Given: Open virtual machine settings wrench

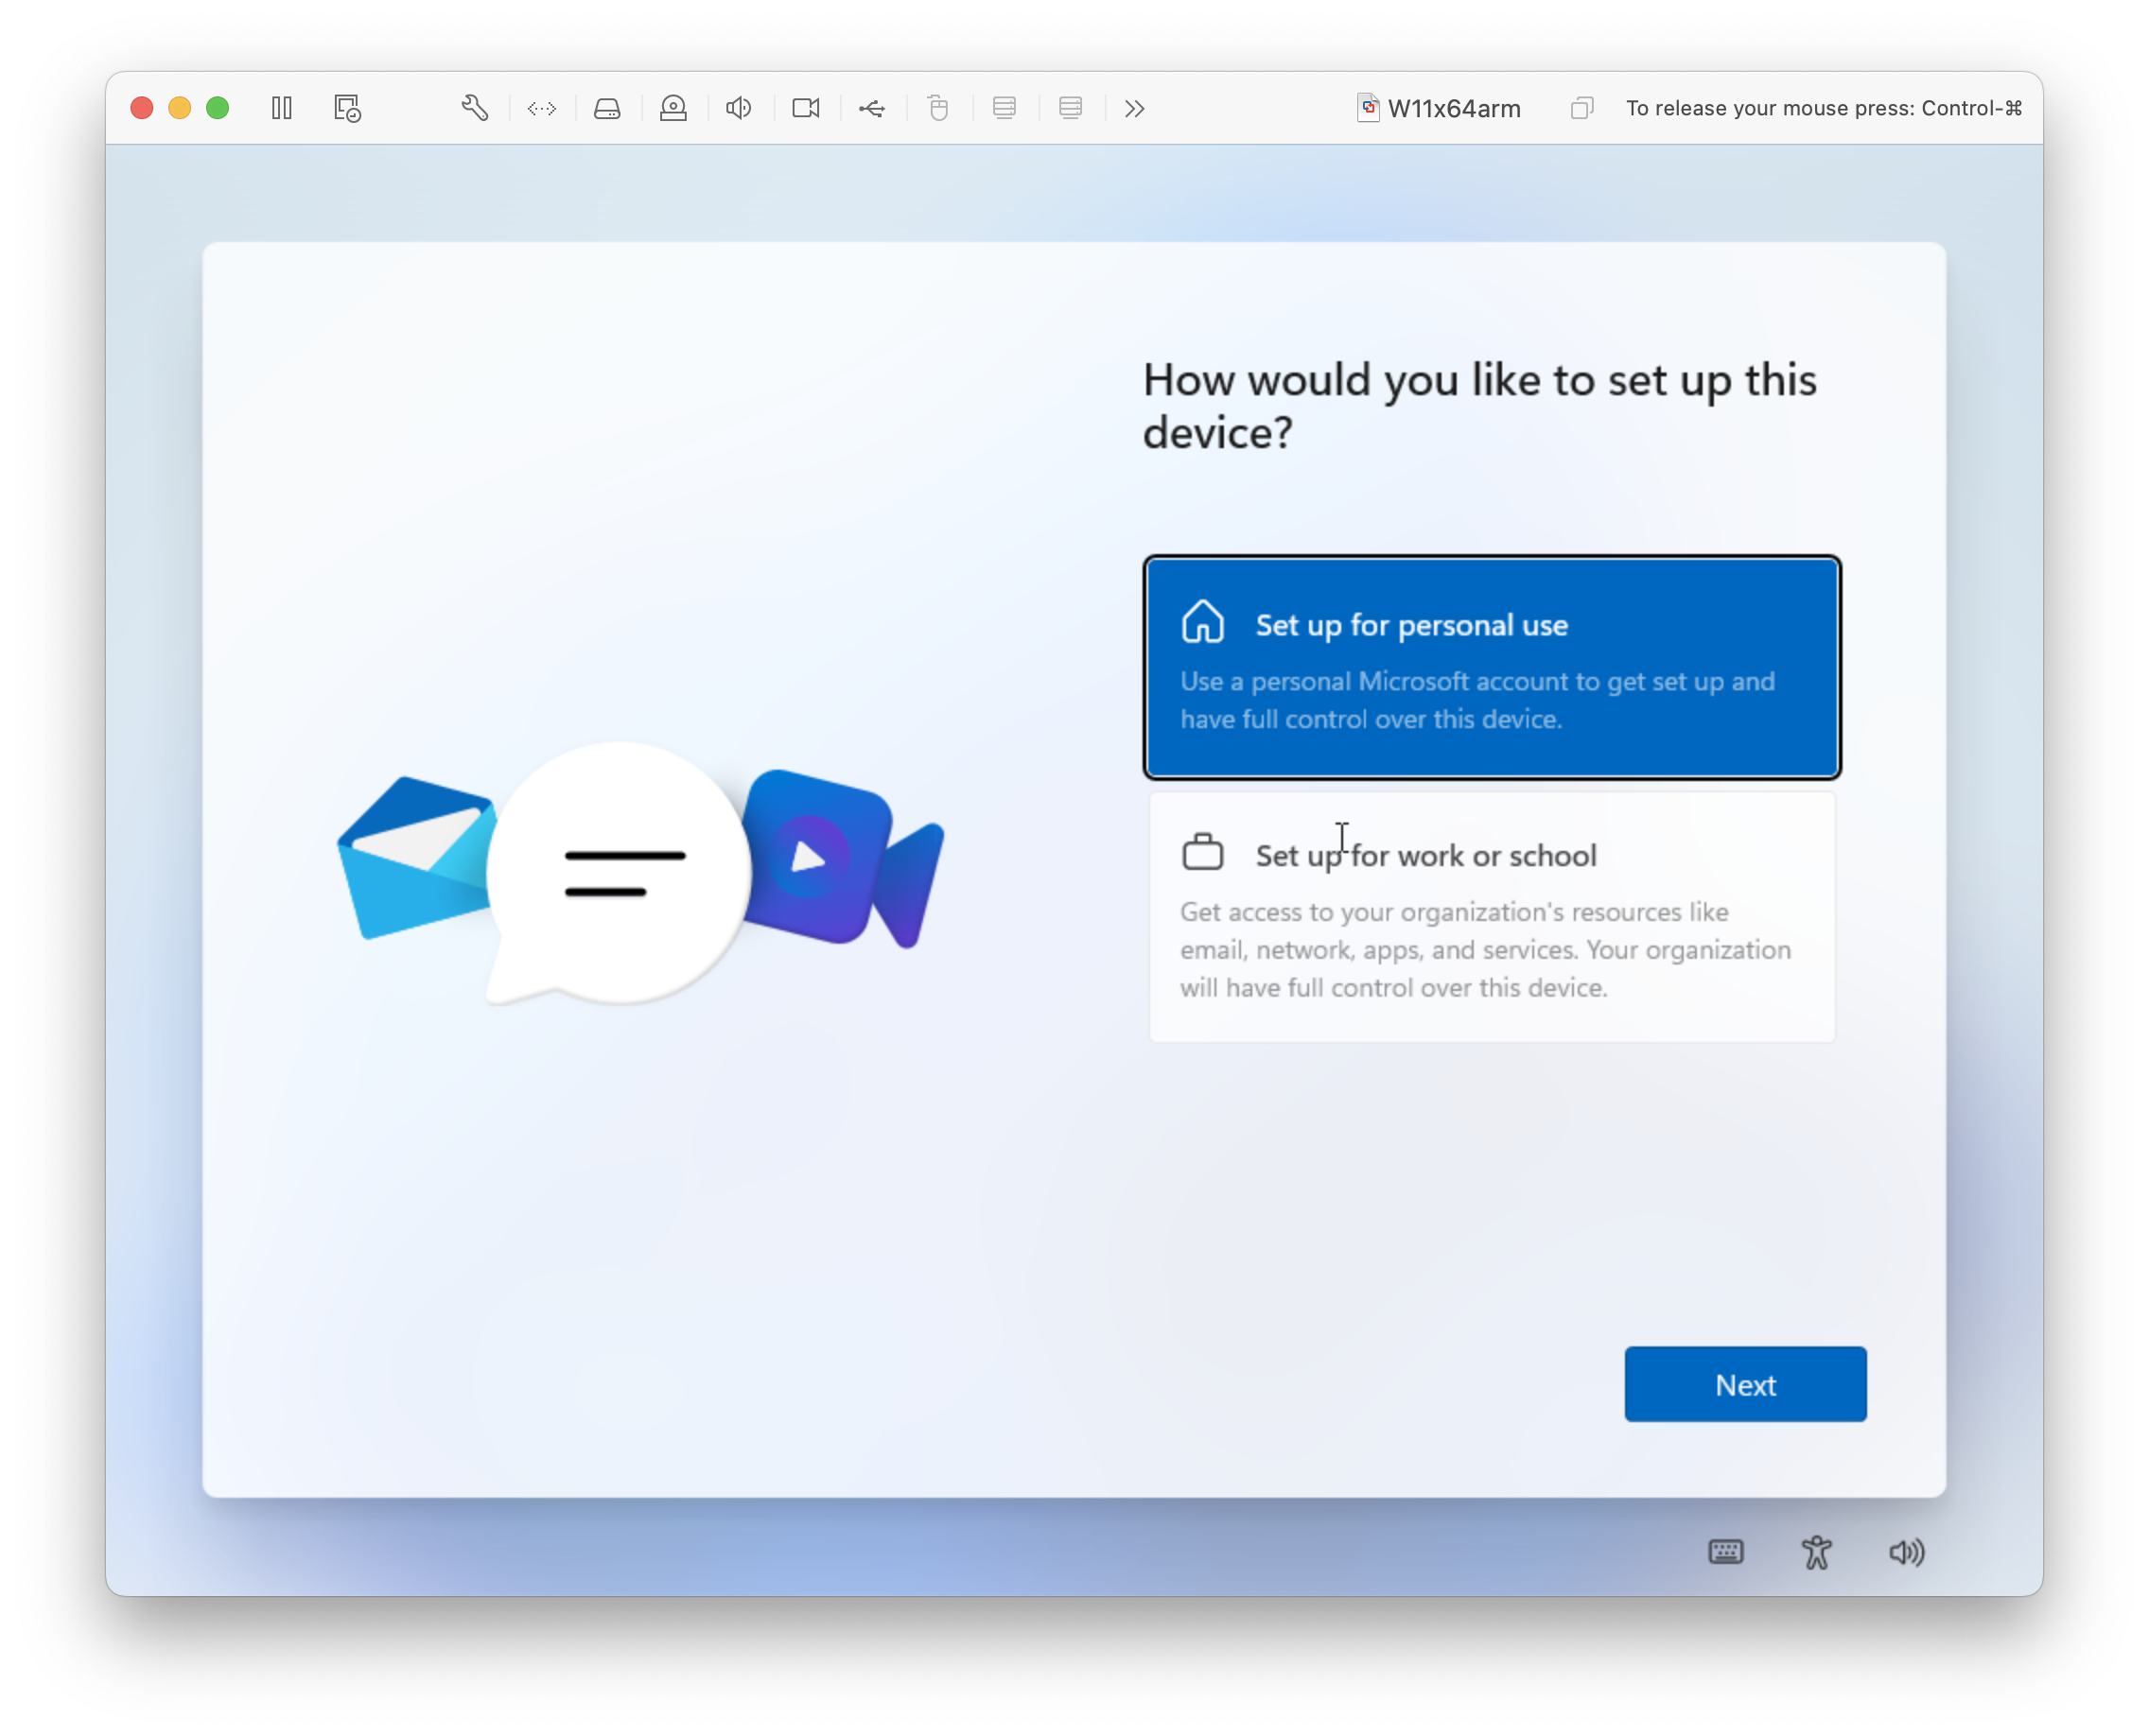Looking at the screenshot, I should (474, 108).
